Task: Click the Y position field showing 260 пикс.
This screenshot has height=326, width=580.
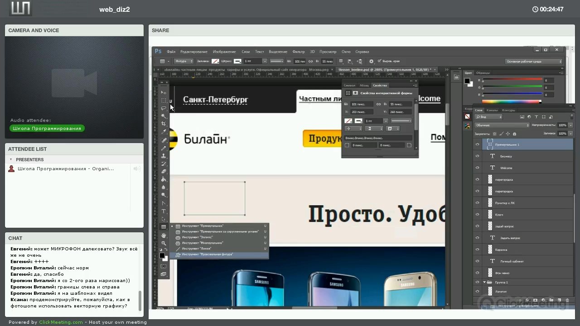Action: pyautogui.click(x=400, y=112)
